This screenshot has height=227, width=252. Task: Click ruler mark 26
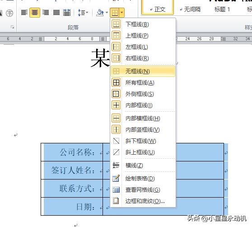pos(199,39)
